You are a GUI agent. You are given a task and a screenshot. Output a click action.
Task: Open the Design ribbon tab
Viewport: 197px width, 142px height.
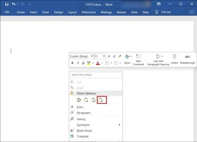pyautogui.click(x=59, y=12)
